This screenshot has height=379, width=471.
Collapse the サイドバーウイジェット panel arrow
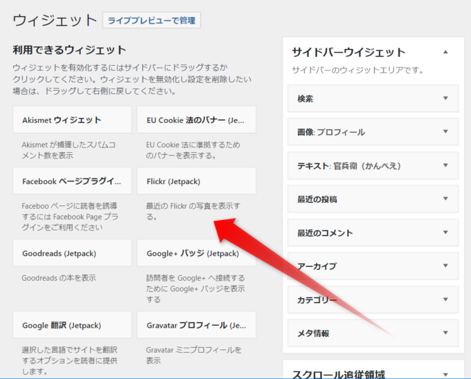tap(445, 52)
